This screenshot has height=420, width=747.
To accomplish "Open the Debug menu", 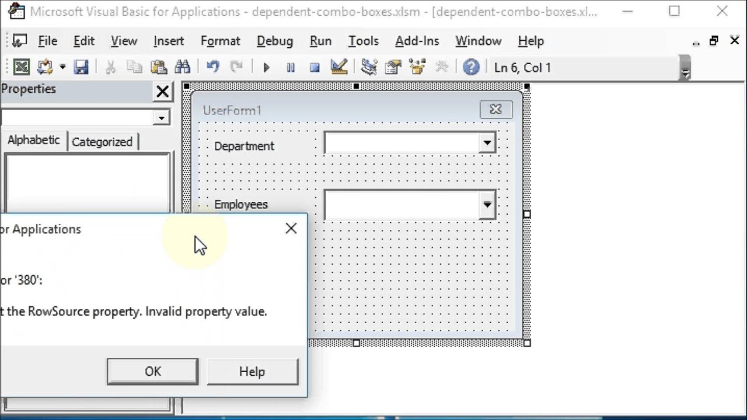I will [275, 41].
